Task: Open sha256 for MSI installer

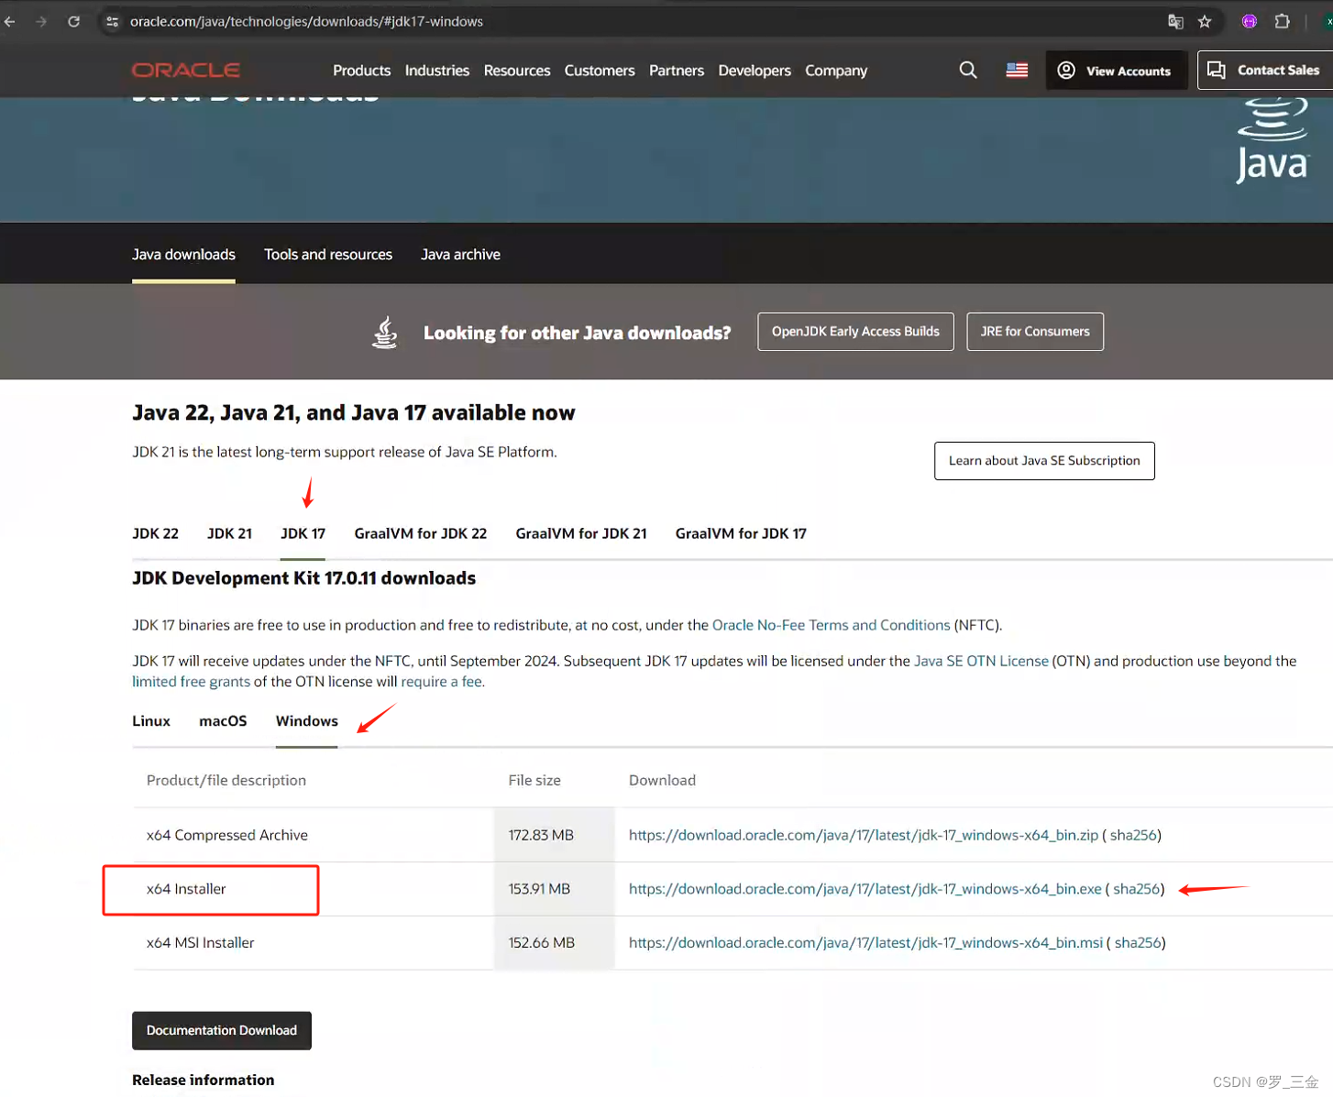Action: tap(1138, 942)
